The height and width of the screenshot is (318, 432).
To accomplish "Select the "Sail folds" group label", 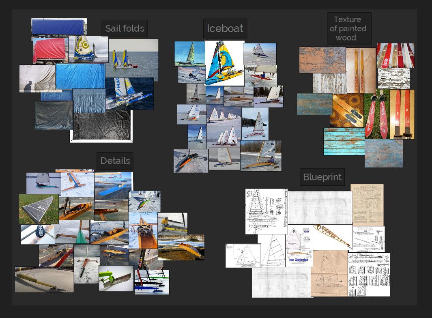I will tap(125, 28).
